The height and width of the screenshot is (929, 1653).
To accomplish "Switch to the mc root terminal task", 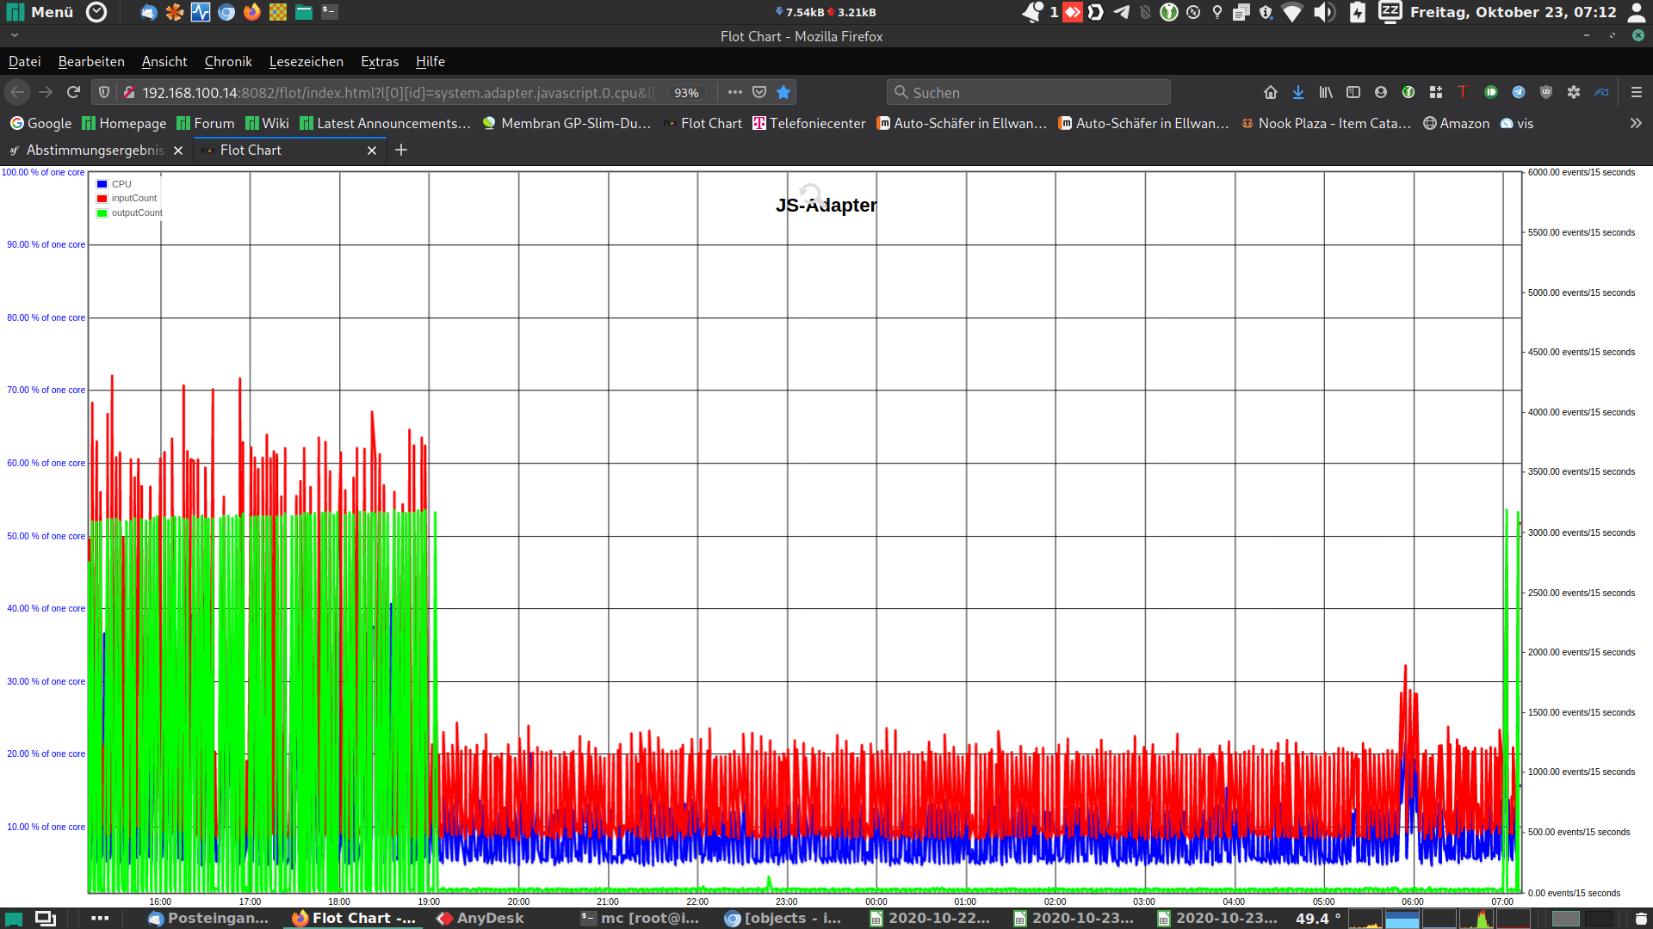I will [x=641, y=918].
